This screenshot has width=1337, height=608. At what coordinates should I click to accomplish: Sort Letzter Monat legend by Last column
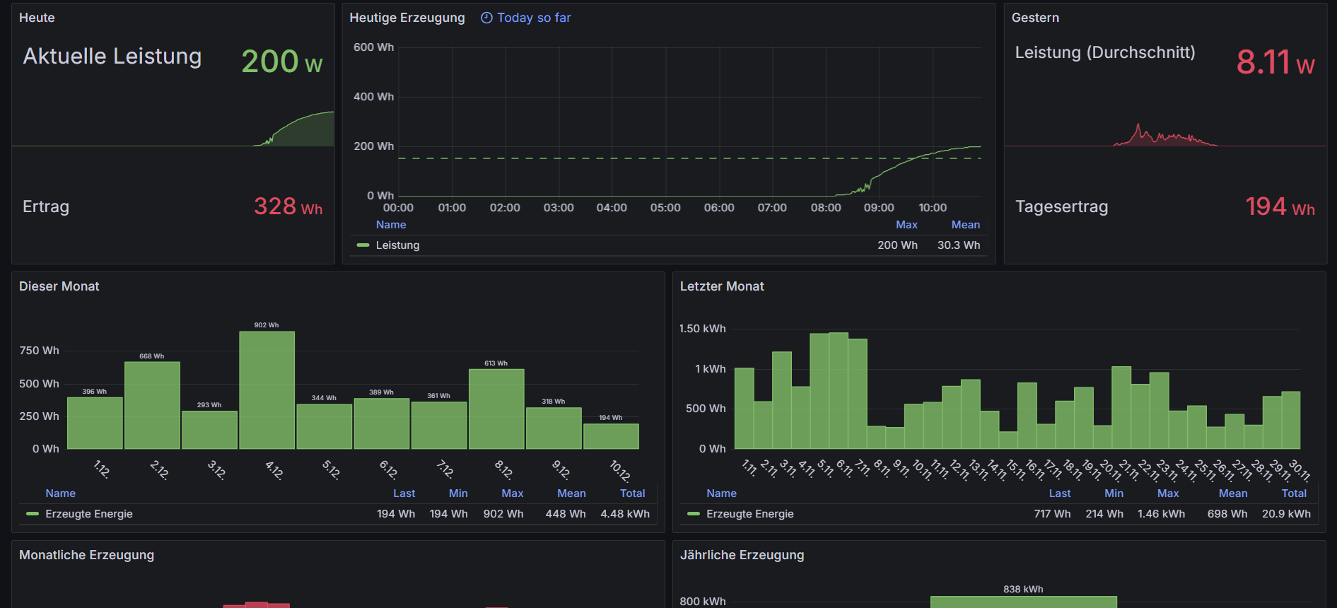(1059, 493)
